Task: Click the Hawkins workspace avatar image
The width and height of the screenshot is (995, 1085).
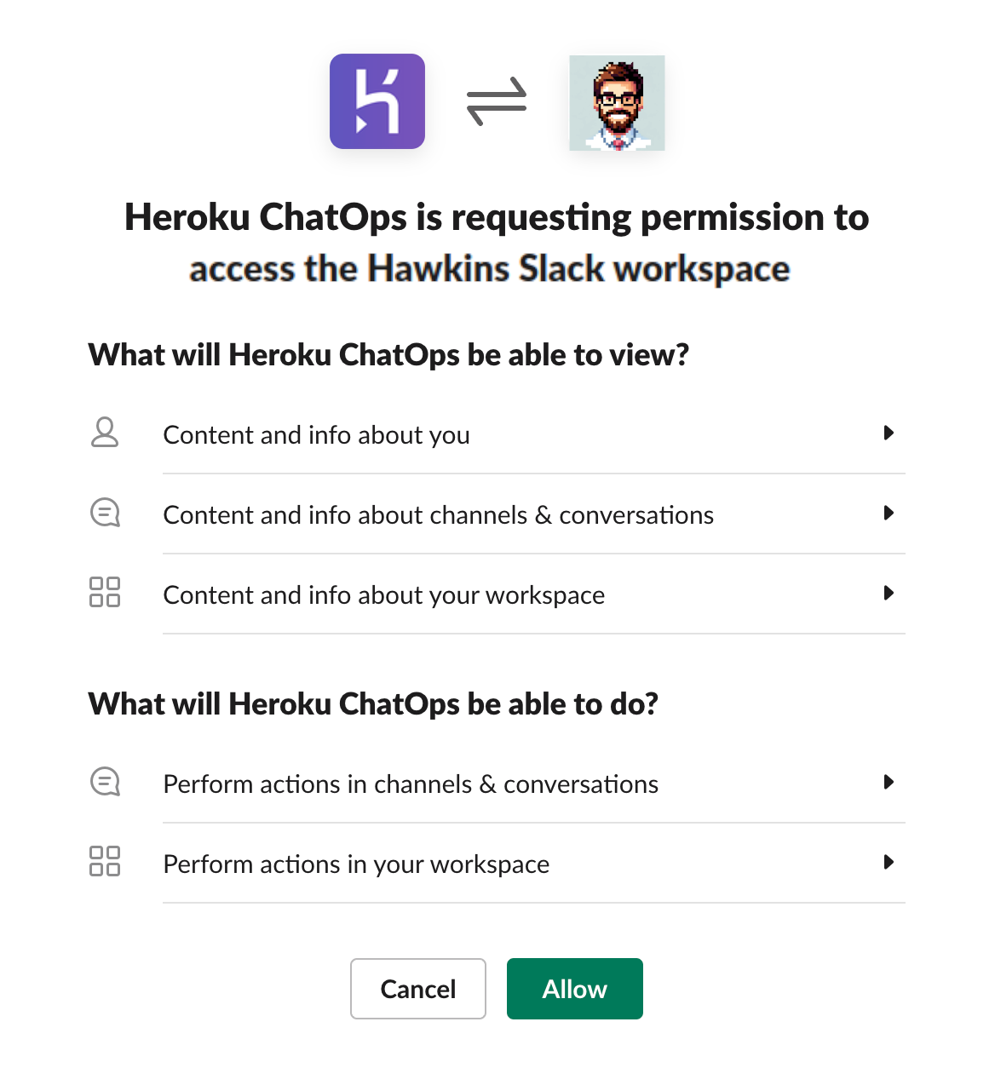Action: [617, 103]
